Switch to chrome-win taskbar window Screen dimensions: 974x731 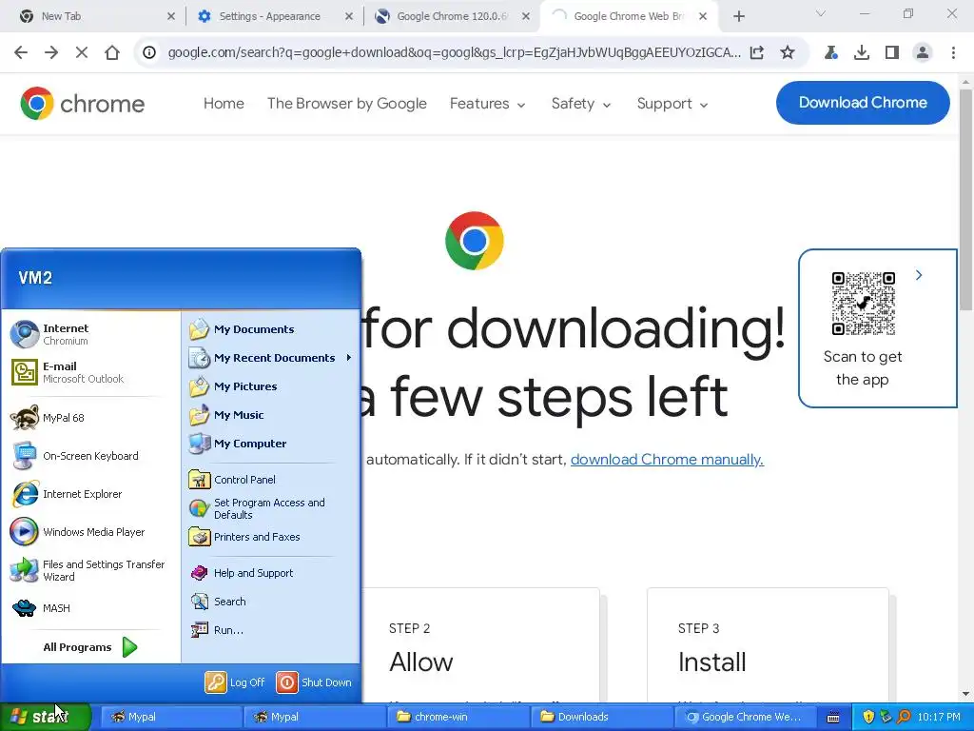coord(458,717)
